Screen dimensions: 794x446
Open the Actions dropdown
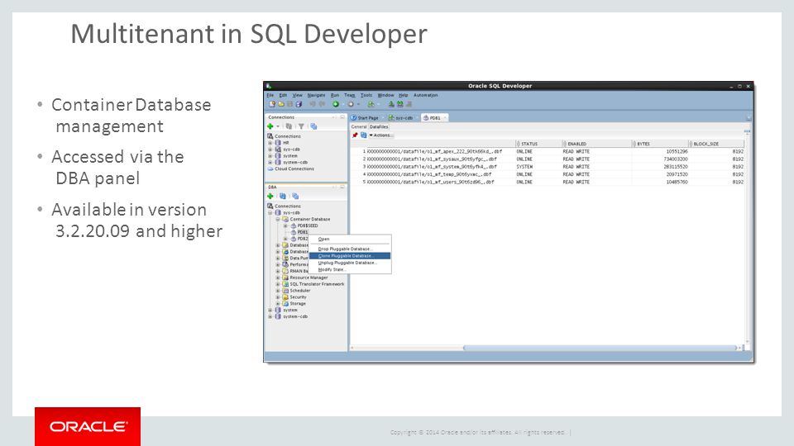(380, 135)
